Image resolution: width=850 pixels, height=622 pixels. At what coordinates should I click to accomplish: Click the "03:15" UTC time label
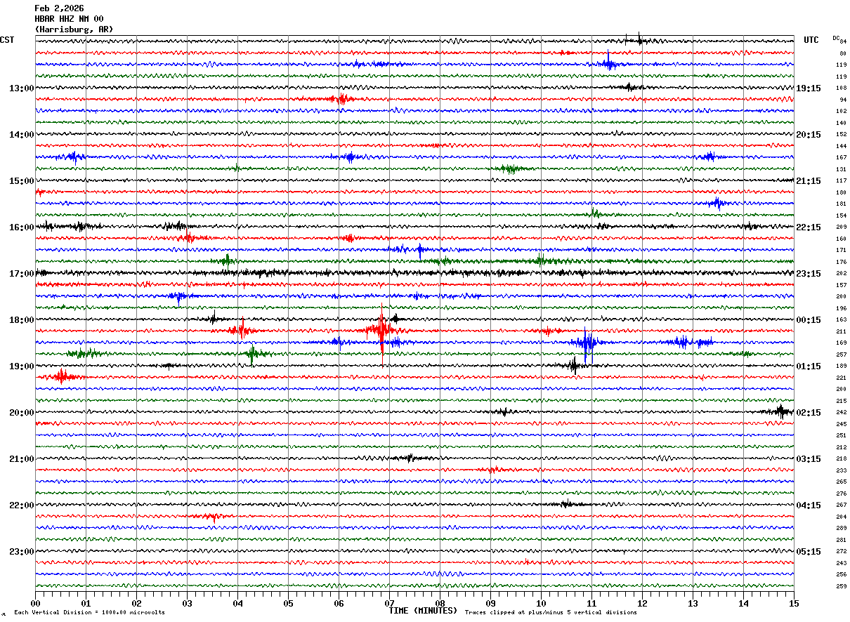pos(809,459)
